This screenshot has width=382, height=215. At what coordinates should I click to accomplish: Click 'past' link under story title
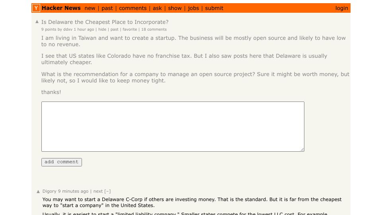tap(115, 29)
